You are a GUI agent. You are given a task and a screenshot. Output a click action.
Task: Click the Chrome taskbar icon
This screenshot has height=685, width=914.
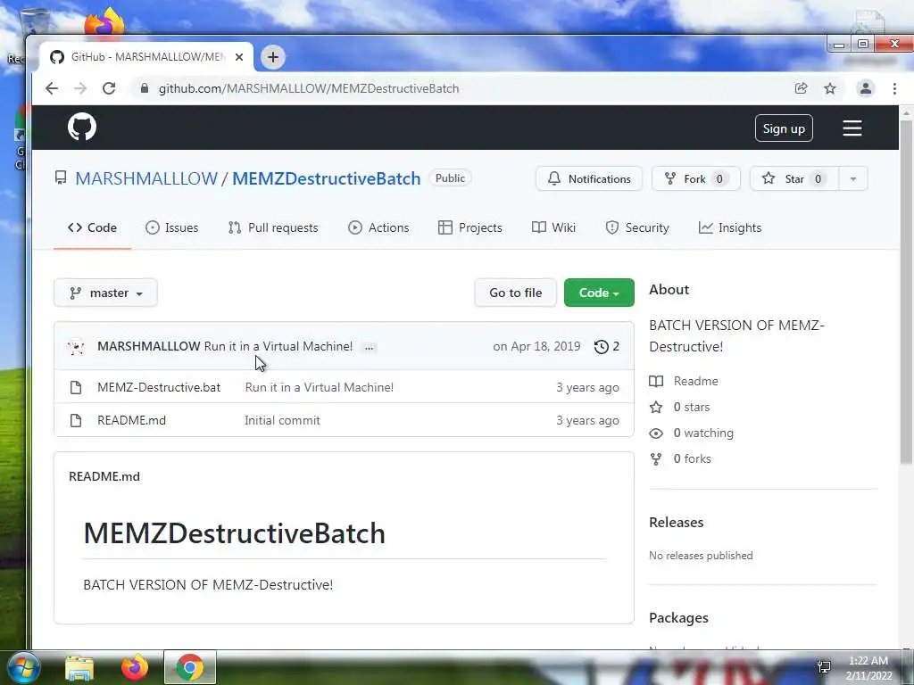coord(189,667)
